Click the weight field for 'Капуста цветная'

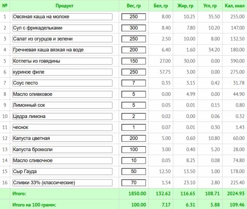click(134, 138)
